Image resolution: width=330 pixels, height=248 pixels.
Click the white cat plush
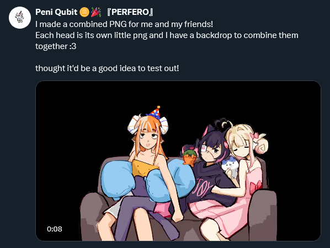pyautogui.click(x=230, y=166)
